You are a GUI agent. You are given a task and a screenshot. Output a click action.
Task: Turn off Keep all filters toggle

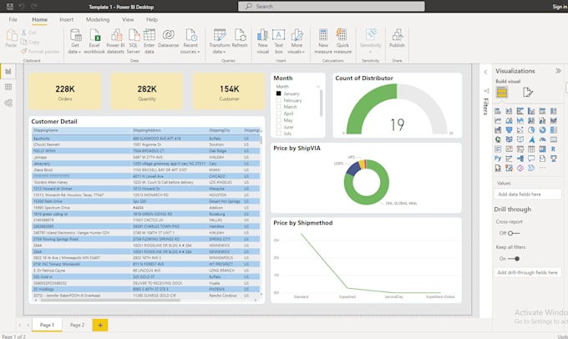click(514, 259)
